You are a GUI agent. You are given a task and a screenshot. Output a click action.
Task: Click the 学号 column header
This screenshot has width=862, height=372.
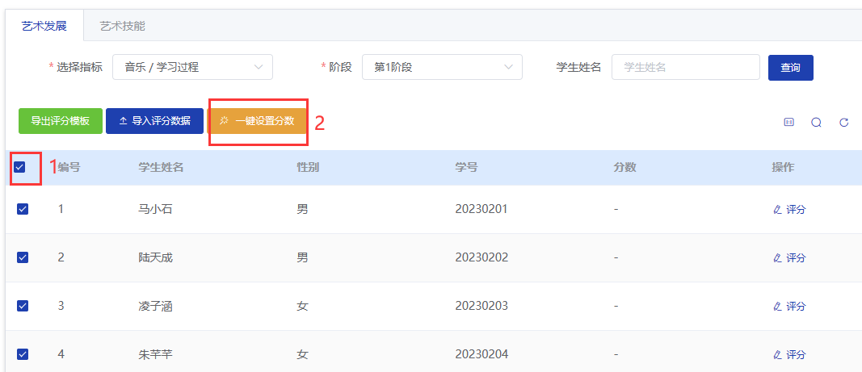[x=466, y=168]
